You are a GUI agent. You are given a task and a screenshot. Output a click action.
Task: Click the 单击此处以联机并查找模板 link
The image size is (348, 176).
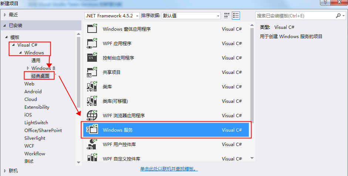pyautogui.click(x=169, y=169)
